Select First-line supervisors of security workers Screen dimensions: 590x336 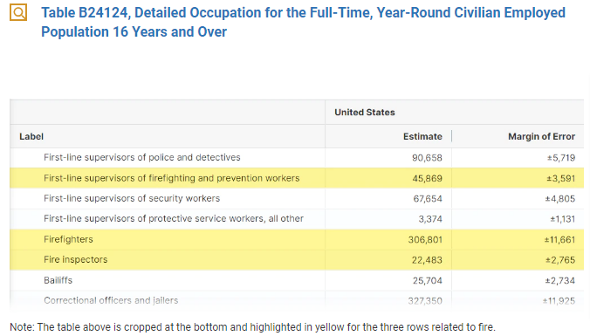coord(132,198)
